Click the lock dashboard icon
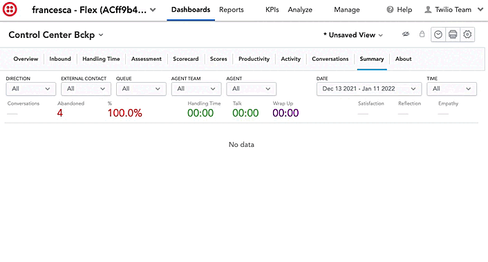This screenshot has height=262, width=488. point(422,34)
